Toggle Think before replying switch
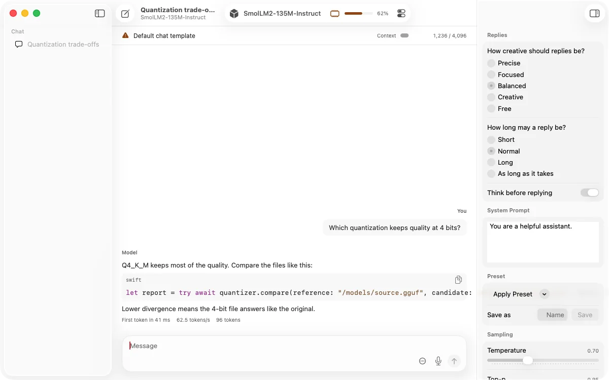 (590, 193)
